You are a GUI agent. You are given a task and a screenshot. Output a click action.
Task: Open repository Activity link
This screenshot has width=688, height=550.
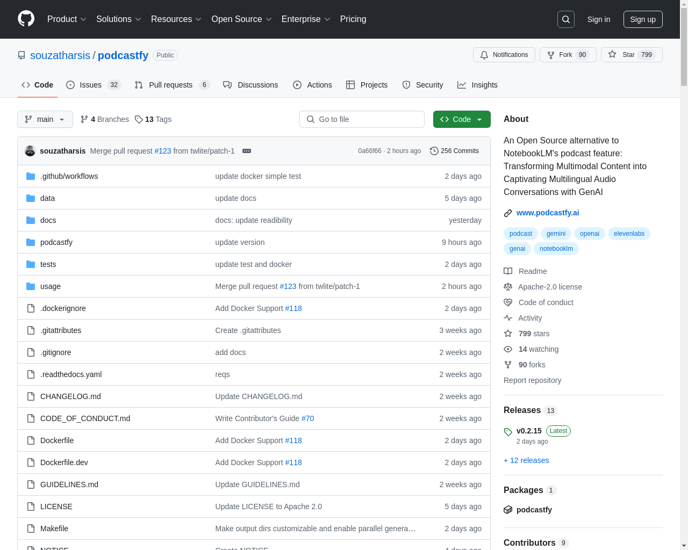523,318
